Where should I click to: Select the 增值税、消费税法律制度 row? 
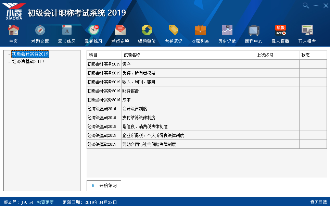pos(207,126)
